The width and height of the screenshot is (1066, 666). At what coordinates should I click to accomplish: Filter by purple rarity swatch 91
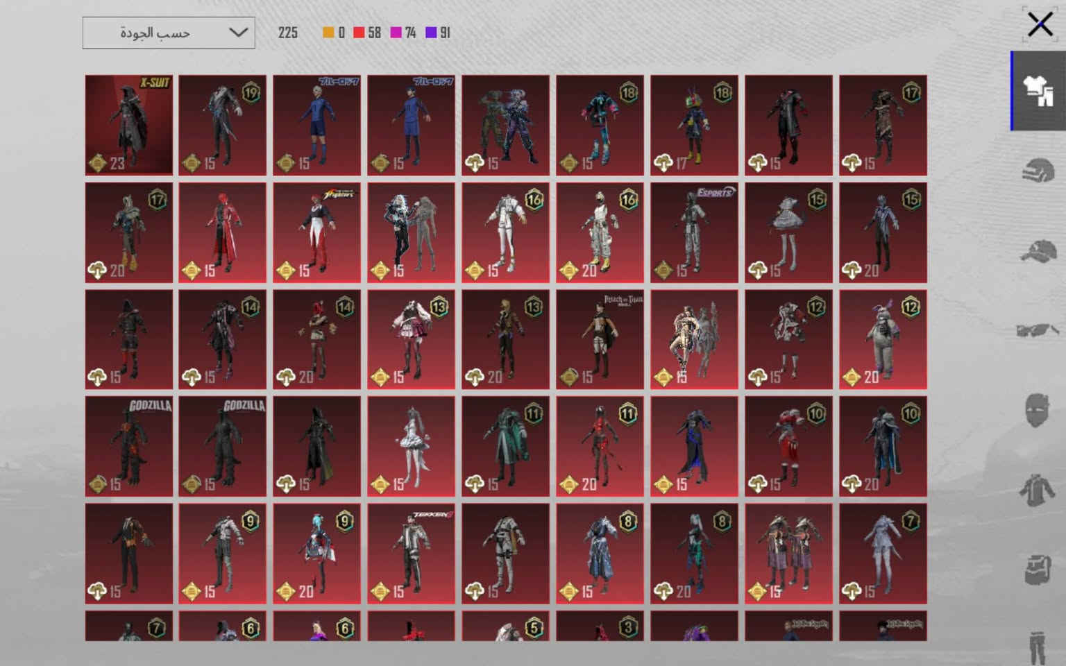pyautogui.click(x=438, y=33)
